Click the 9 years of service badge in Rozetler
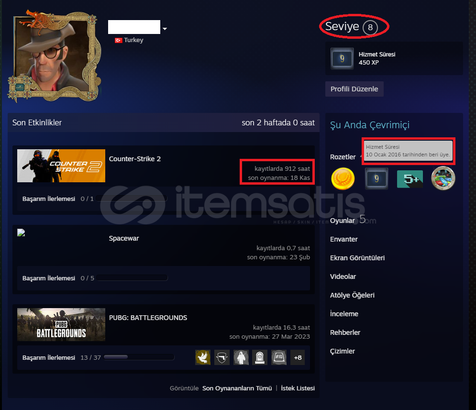Viewport: 476px width, 410px height. coord(376,179)
